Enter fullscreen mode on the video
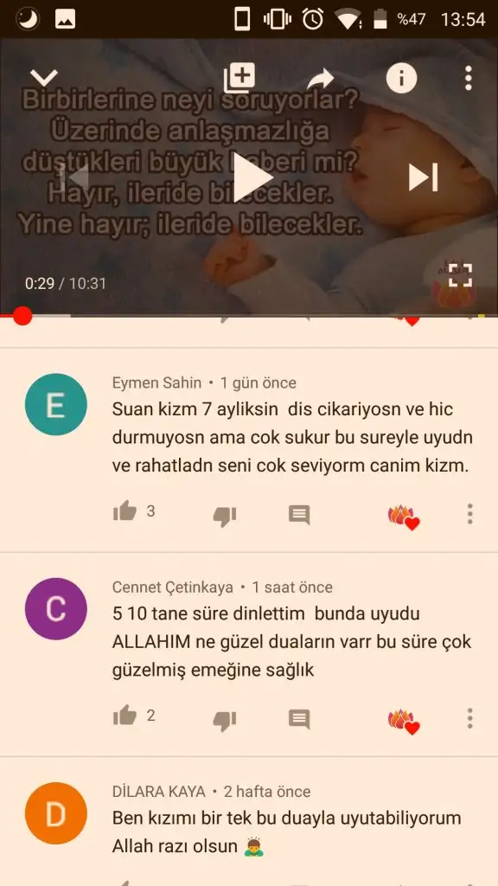The height and width of the screenshot is (886, 498). [x=460, y=276]
